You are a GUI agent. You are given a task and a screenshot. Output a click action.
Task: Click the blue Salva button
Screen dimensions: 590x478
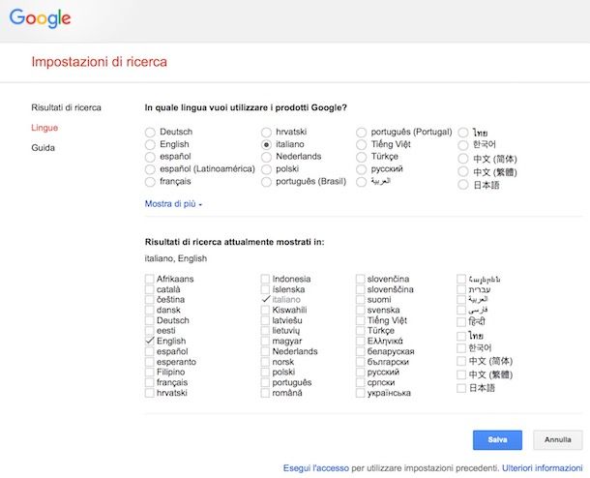pyautogui.click(x=497, y=440)
